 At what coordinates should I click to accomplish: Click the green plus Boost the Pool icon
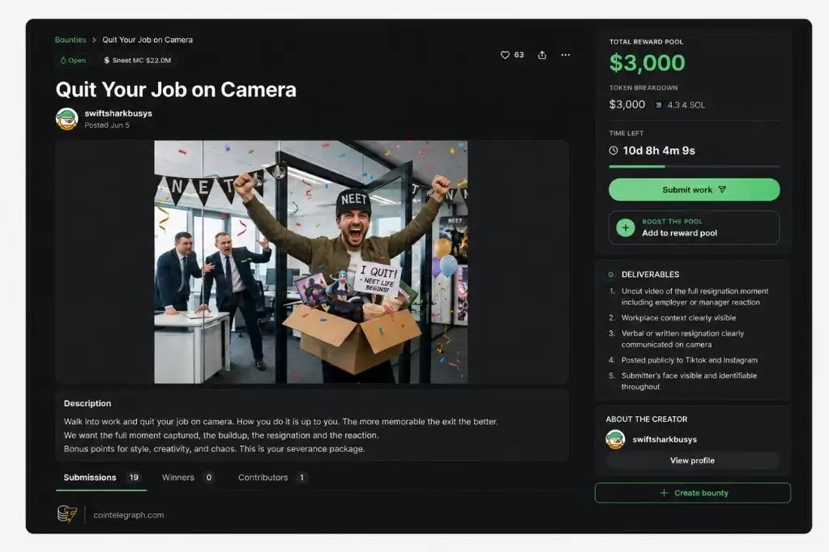coord(626,227)
